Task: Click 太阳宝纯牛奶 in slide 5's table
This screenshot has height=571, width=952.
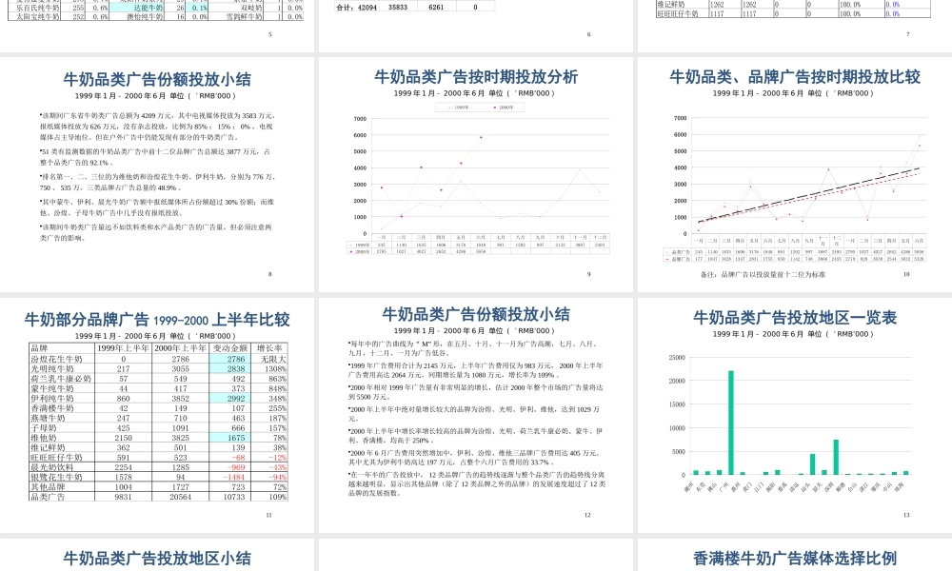Action: click(38, 17)
